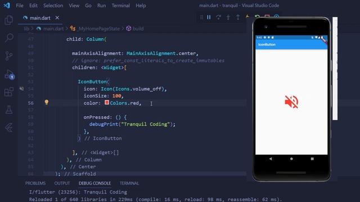The width and height of the screenshot is (360, 202).
Task: Click the IconButton( constructor text
Action: tap(94, 82)
